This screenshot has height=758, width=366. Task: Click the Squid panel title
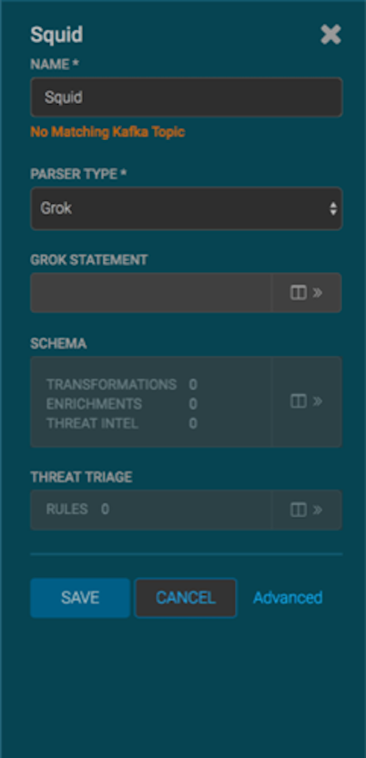point(56,35)
